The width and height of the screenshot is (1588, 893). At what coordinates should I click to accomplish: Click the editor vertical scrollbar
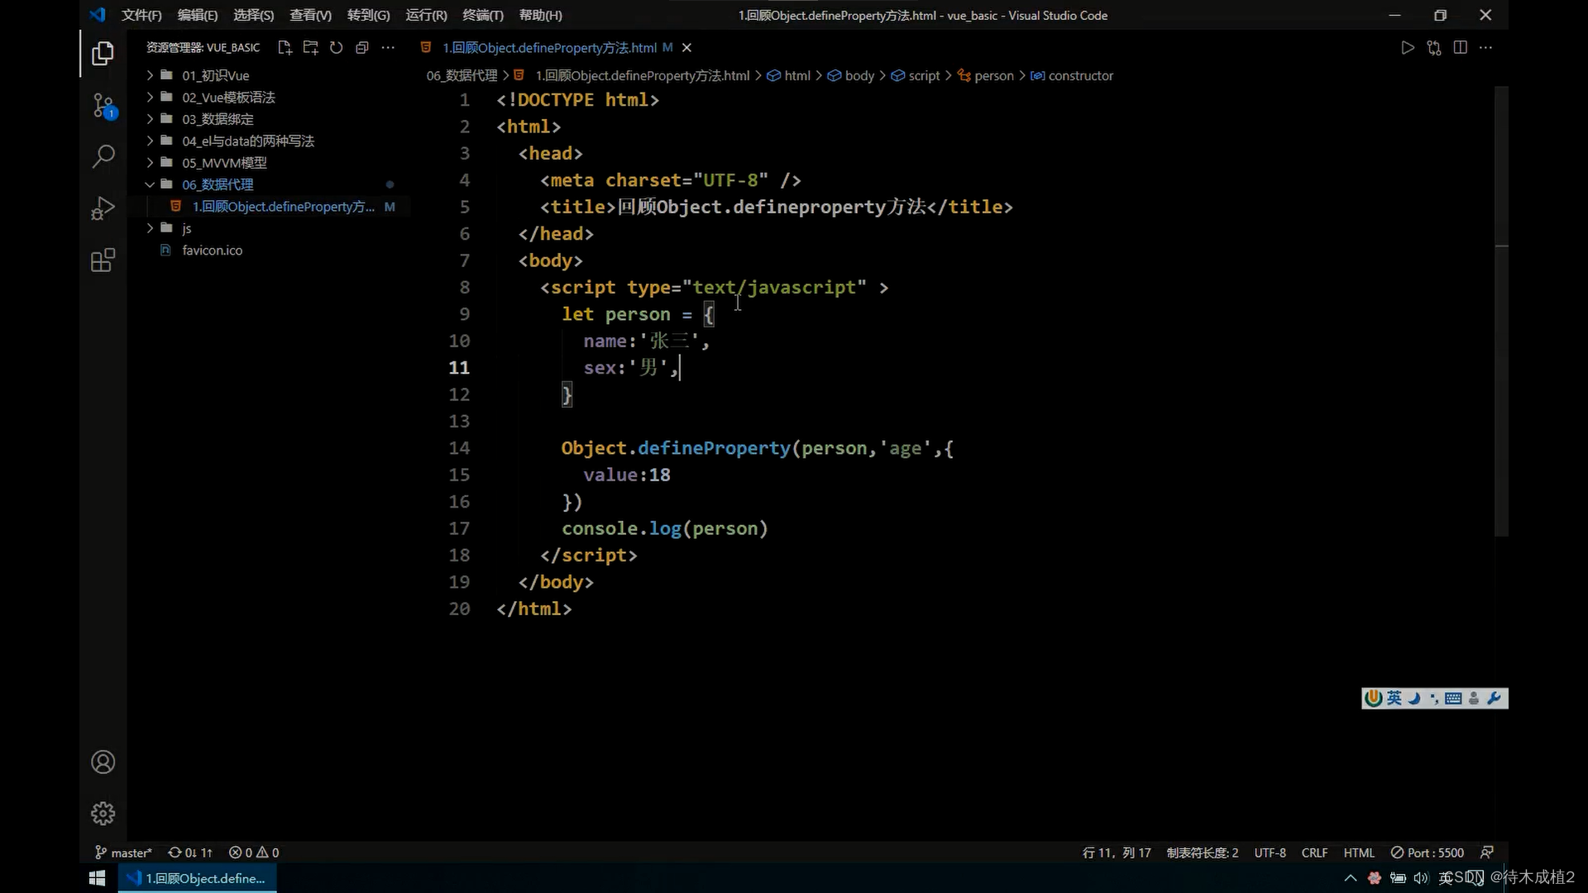click(1502, 310)
